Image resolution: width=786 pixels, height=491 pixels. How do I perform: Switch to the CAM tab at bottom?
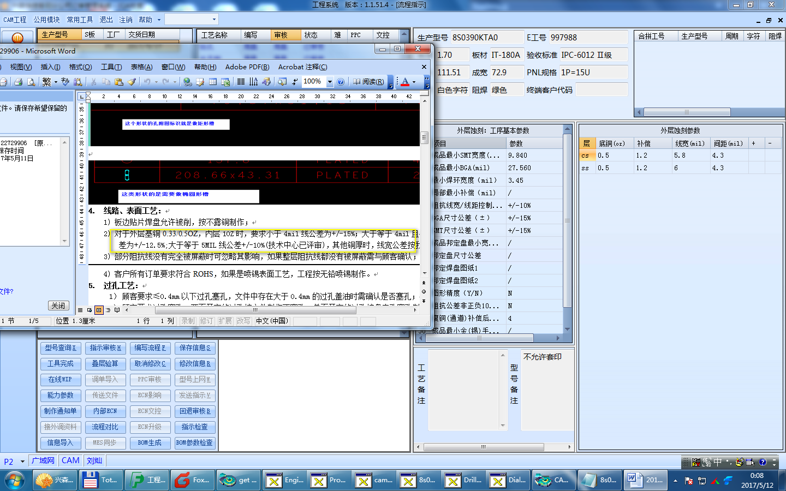pyautogui.click(x=70, y=460)
